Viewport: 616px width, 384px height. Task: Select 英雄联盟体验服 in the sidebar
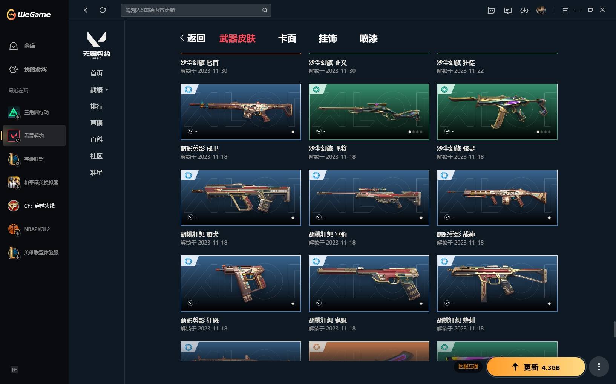tap(34, 252)
